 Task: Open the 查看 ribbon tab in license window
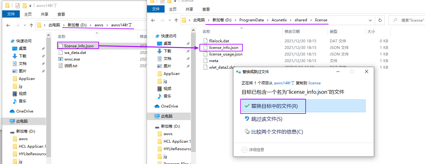[x=206, y=9]
